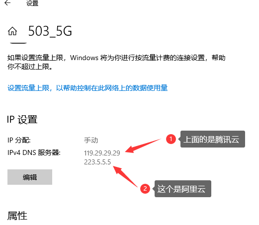This screenshot has width=259, height=225.
Task: Click the IP 设置 section heading
Action: pyautogui.click(x=22, y=119)
